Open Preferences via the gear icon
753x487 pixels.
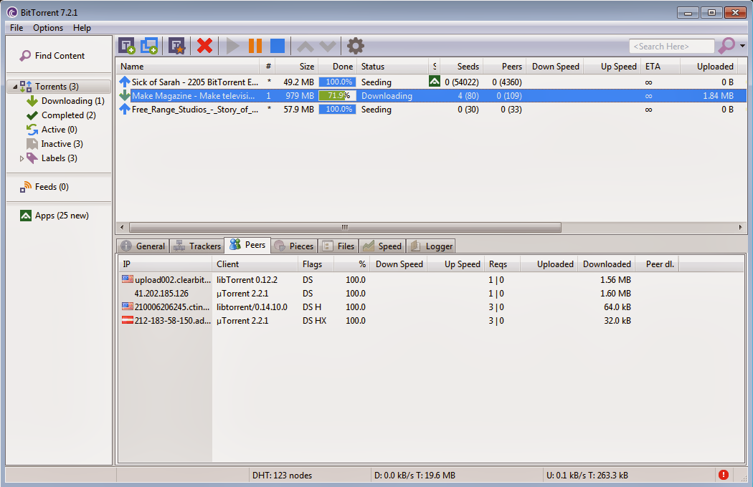point(356,46)
